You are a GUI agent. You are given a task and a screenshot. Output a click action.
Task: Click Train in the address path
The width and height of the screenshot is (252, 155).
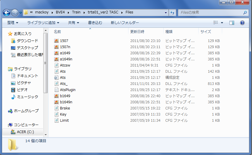pyautogui.click(x=76, y=12)
